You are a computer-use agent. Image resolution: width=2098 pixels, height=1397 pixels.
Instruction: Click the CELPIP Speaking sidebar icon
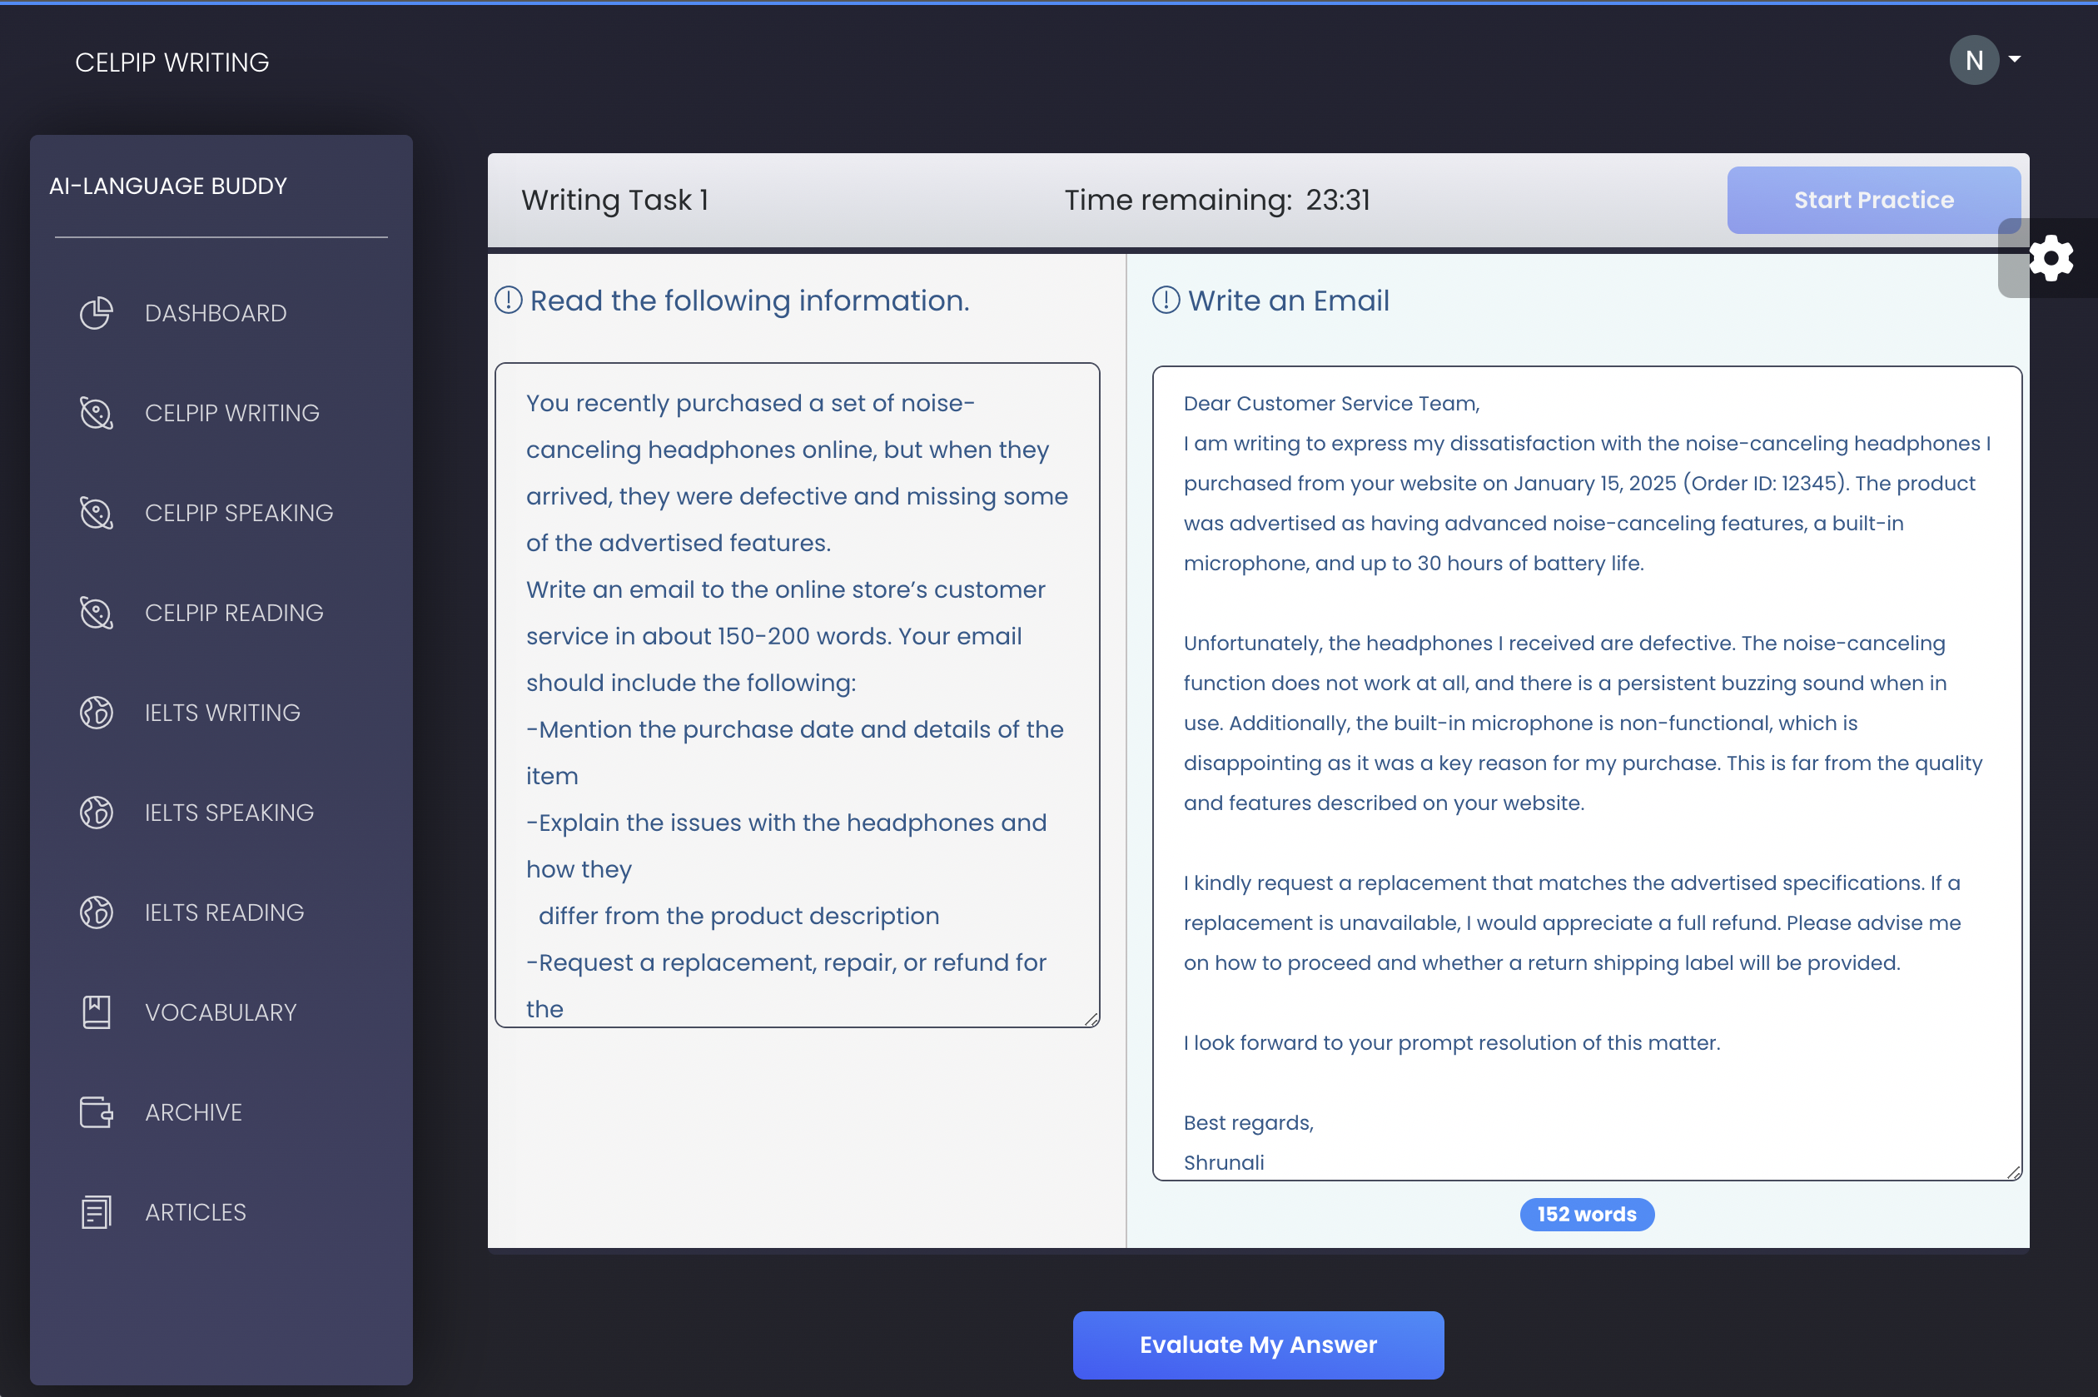97,513
